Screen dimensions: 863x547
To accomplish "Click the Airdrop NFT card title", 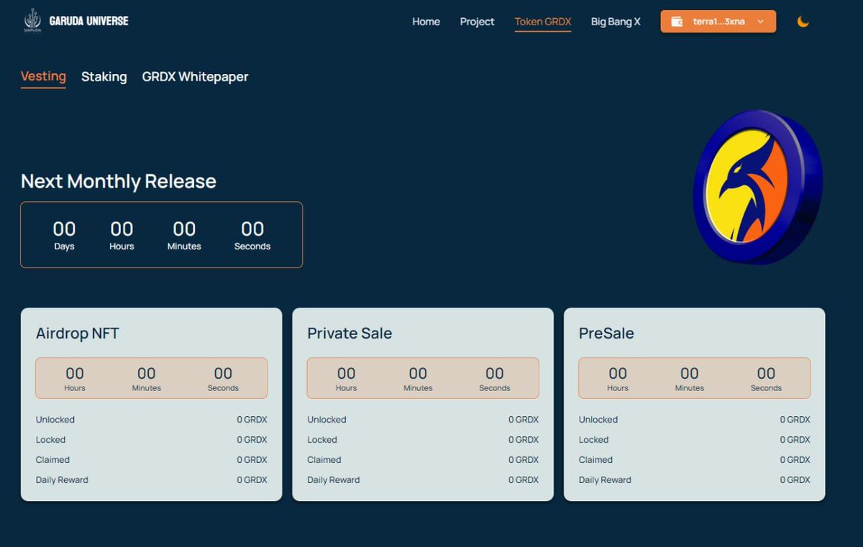I will coord(78,334).
